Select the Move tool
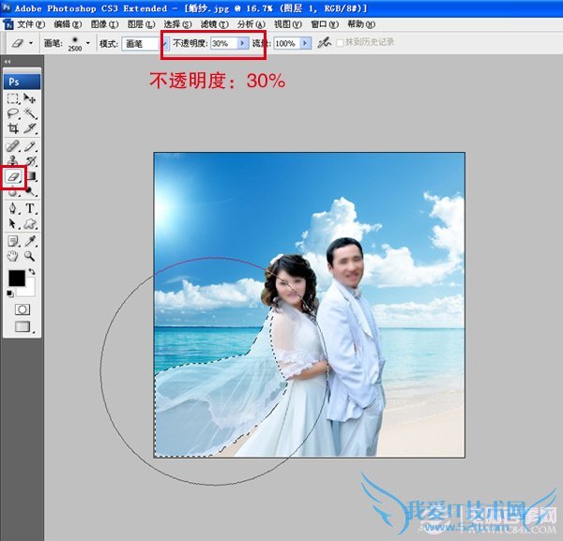 [x=30, y=98]
